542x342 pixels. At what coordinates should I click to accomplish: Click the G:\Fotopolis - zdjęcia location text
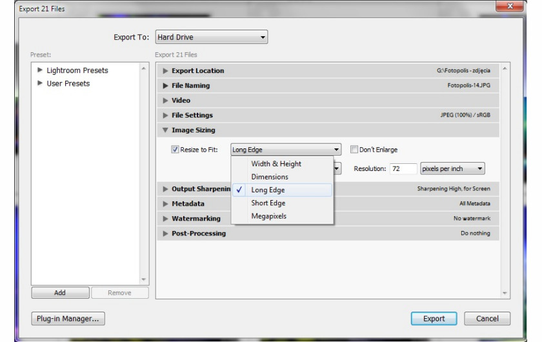pyautogui.click(x=463, y=70)
